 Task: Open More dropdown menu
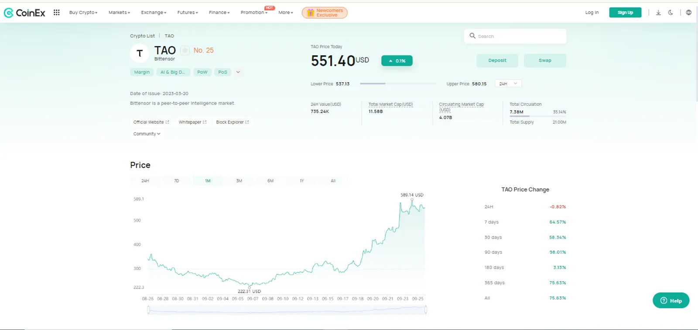click(x=286, y=12)
